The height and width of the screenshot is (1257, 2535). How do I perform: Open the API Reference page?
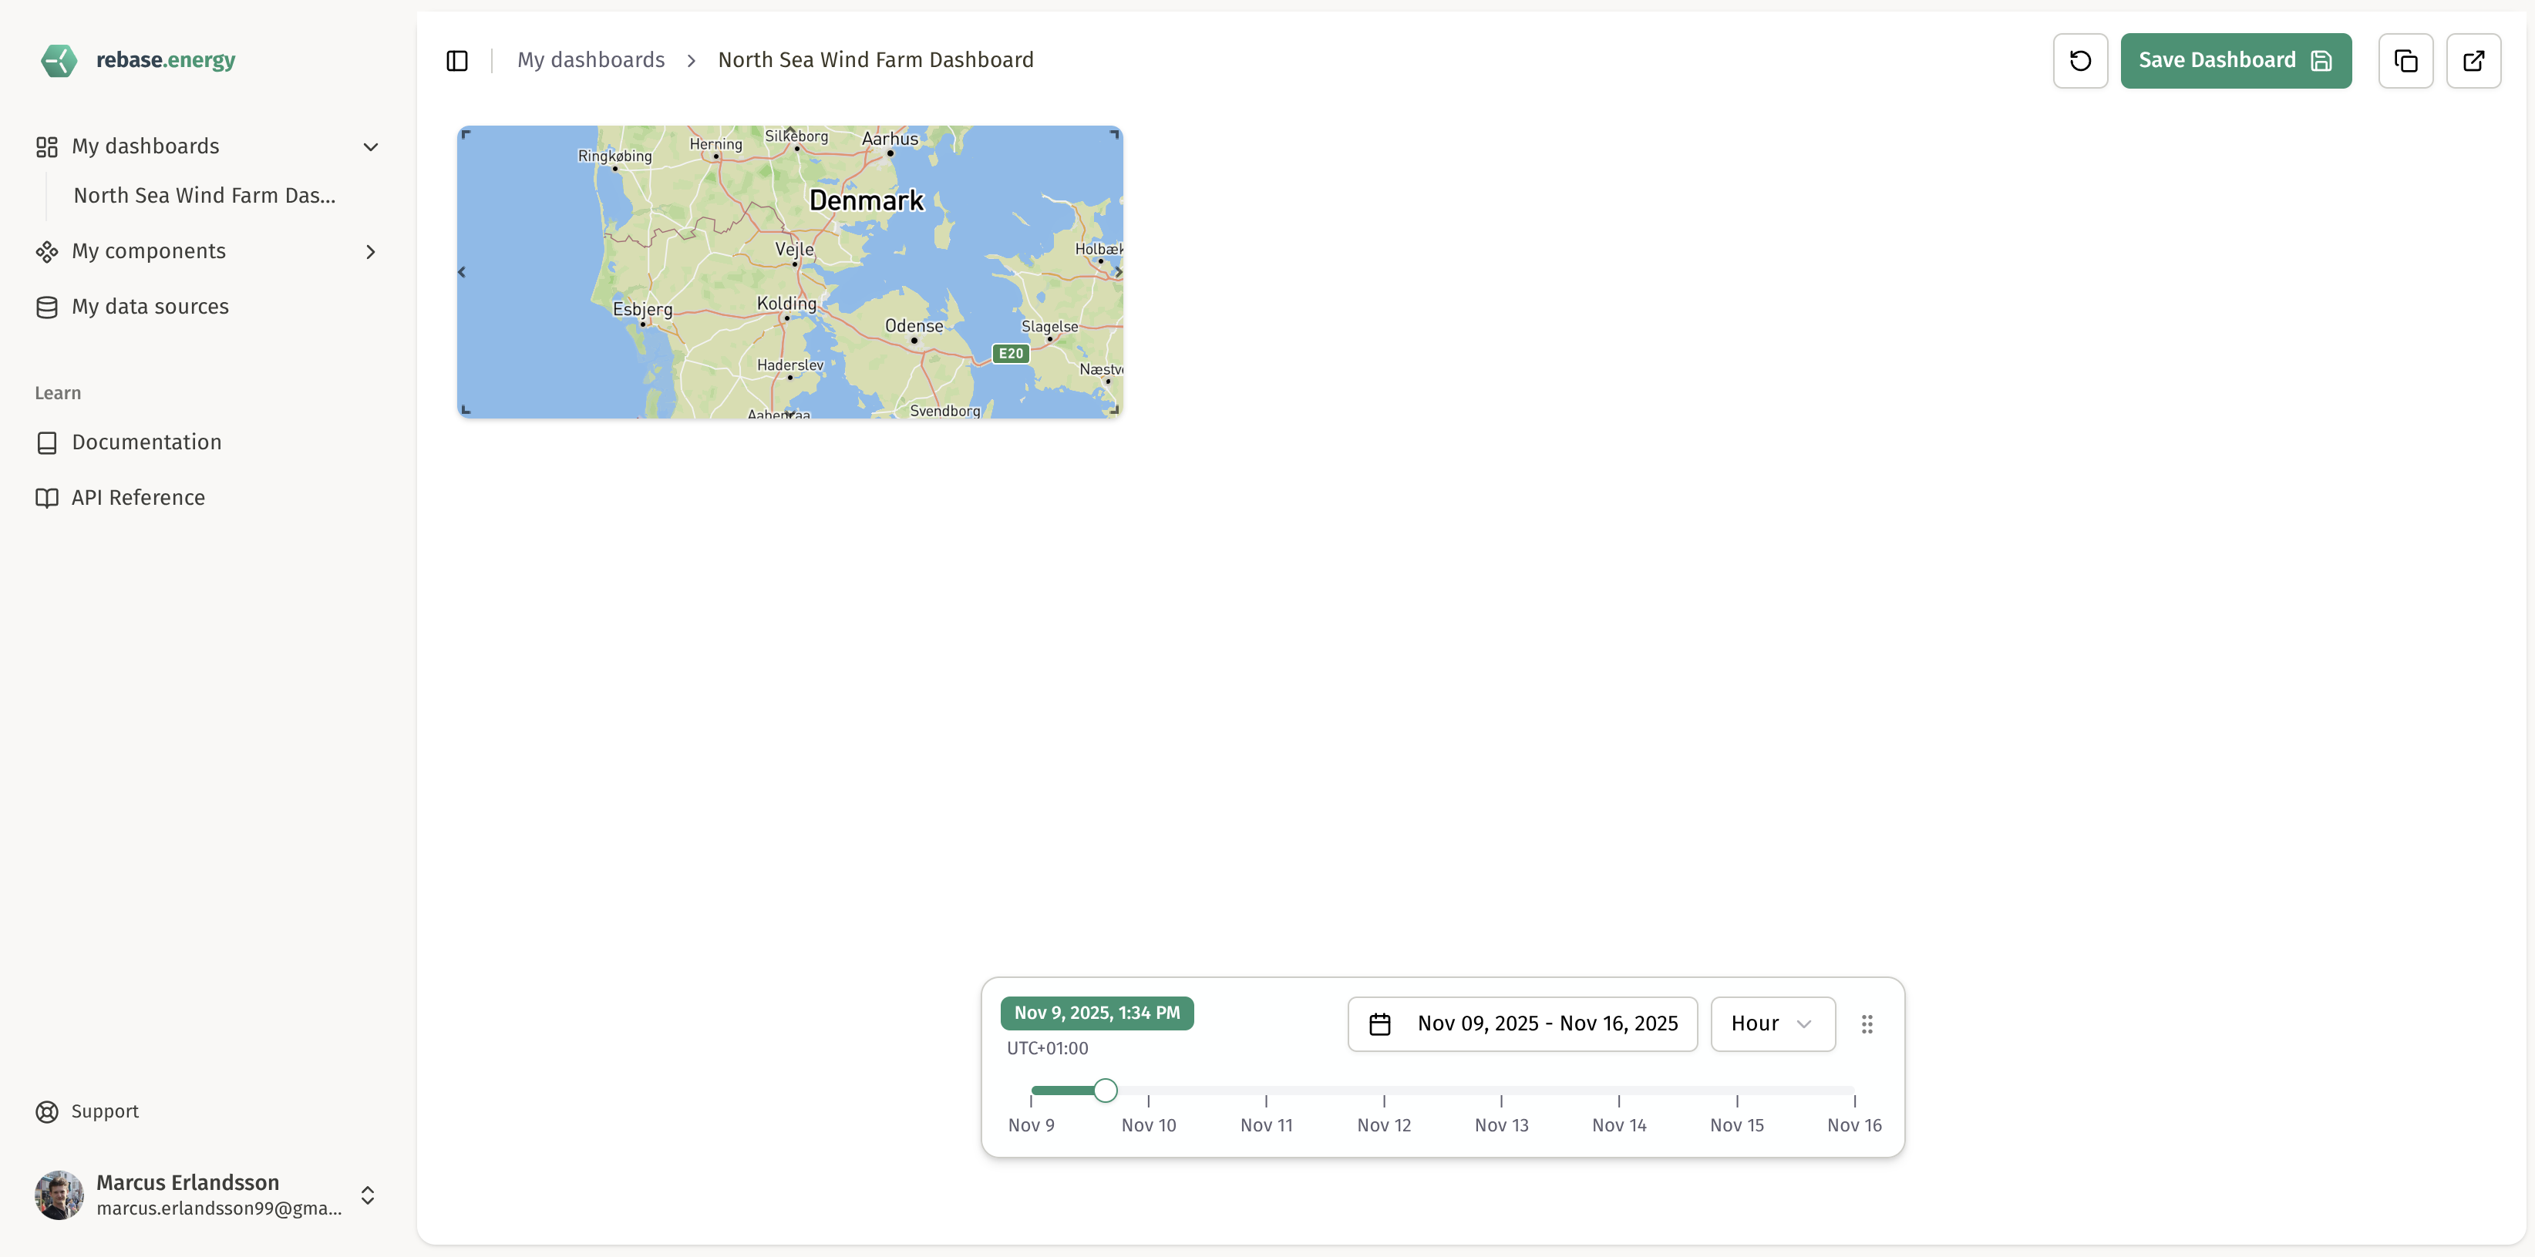(138, 498)
